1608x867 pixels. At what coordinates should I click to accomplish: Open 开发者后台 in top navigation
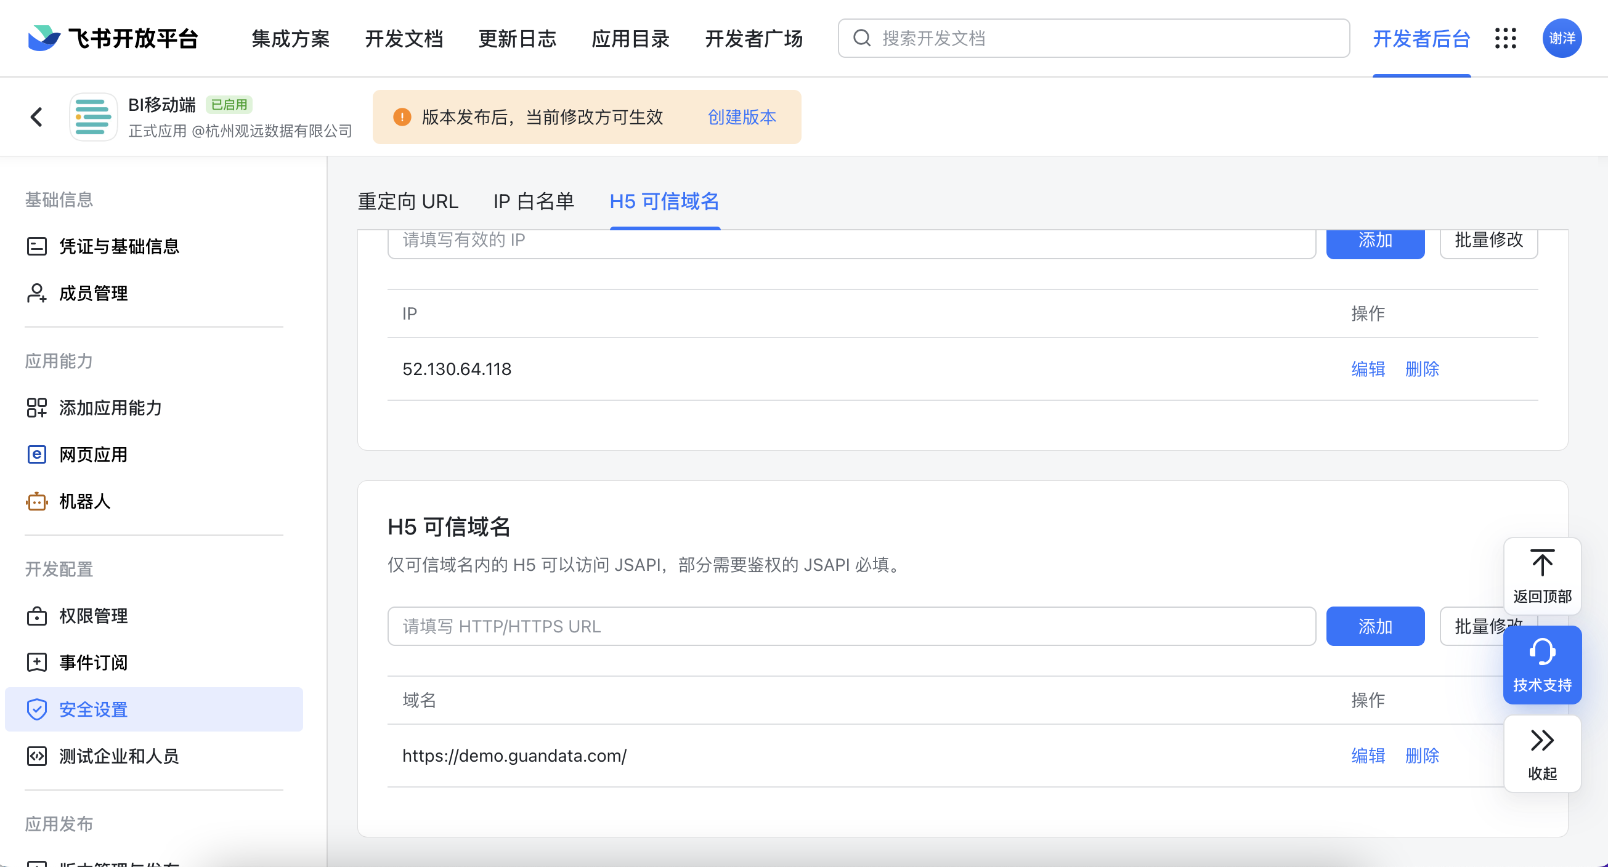(1421, 38)
